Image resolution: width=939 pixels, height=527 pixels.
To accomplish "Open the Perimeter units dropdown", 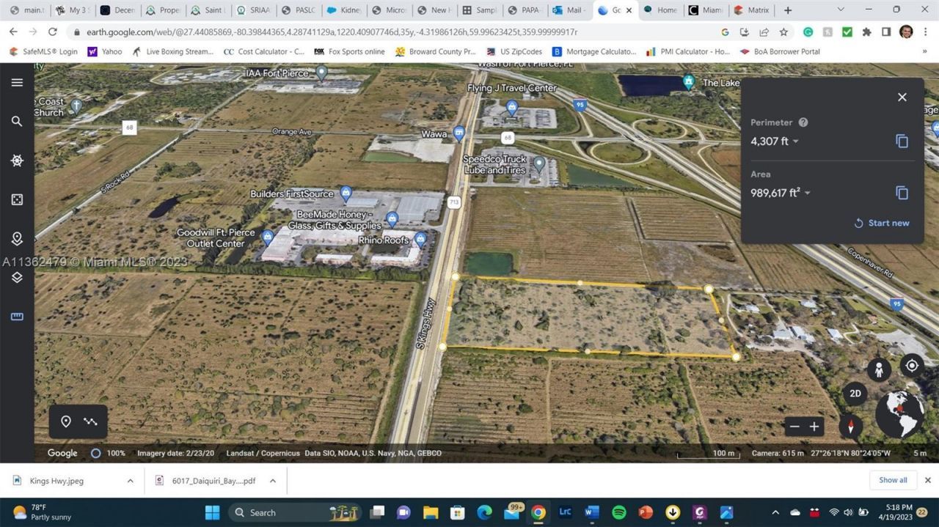I will [x=795, y=141].
